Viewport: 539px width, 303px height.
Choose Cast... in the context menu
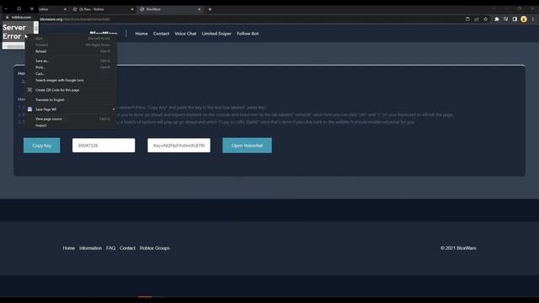pos(72,73)
